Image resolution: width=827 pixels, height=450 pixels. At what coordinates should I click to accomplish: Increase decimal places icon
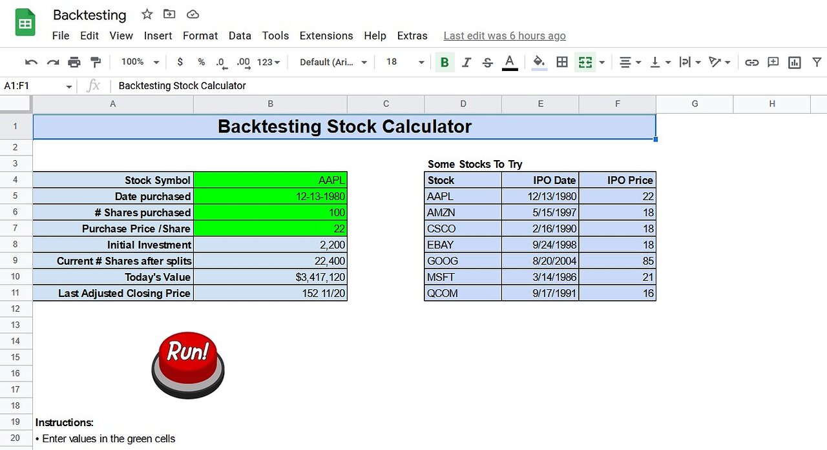[x=243, y=62]
